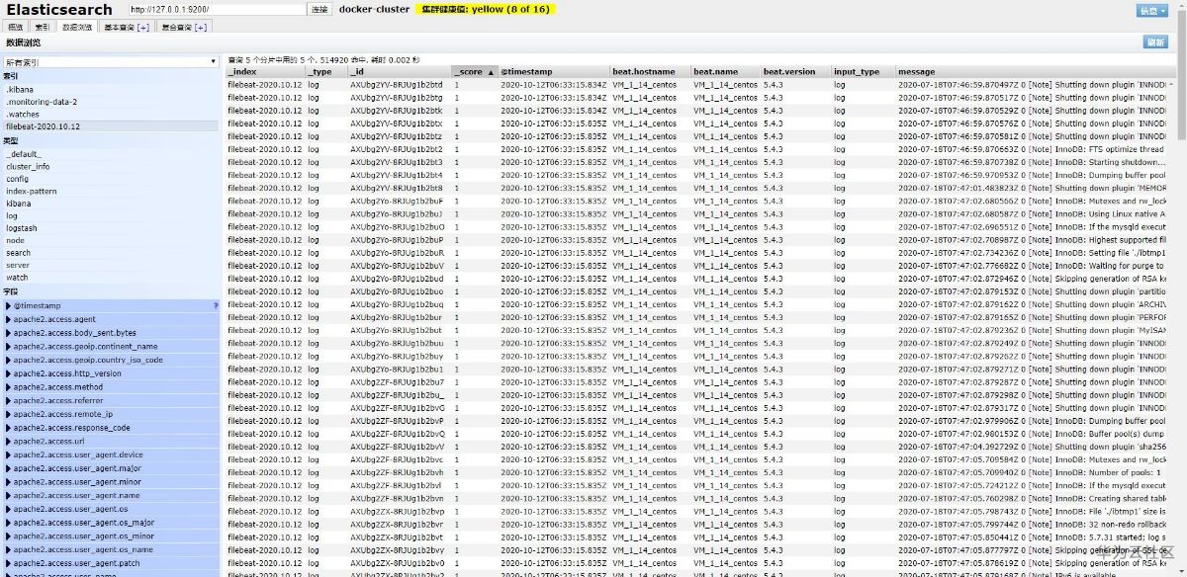This screenshot has height=577, width=1187.
Task: Select the cluster_info type
Action: pos(28,167)
